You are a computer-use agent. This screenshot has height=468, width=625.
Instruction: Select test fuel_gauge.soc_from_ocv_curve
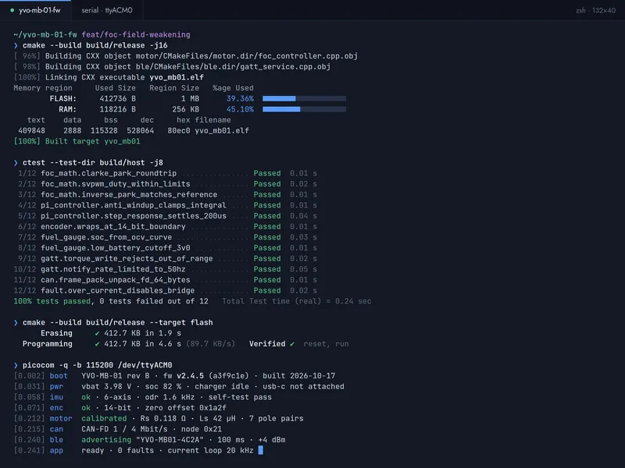106,237
